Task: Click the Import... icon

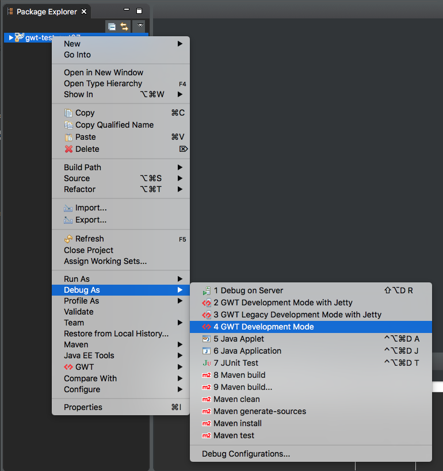Action: click(68, 208)
